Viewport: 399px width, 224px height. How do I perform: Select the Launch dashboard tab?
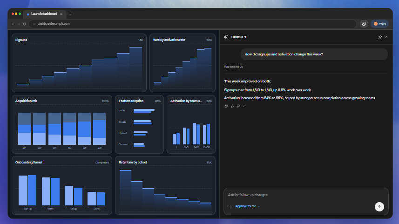point(45,14)
